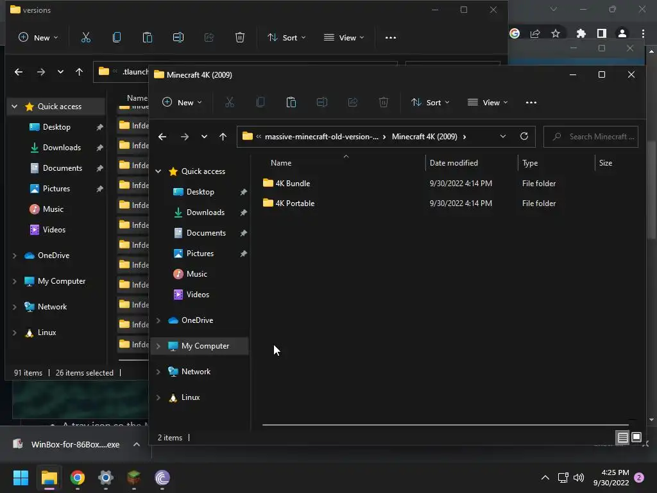Screen dimensions: 657x493
Task: Click Chrome profile avatar icon
Action: pyautogui.click(x=622, y=33)
